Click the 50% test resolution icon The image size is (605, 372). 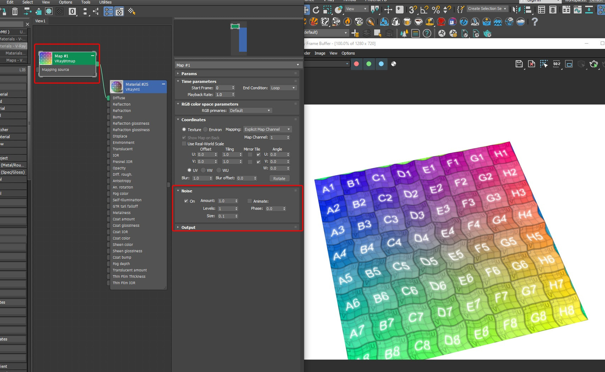[x=557, y=64]
